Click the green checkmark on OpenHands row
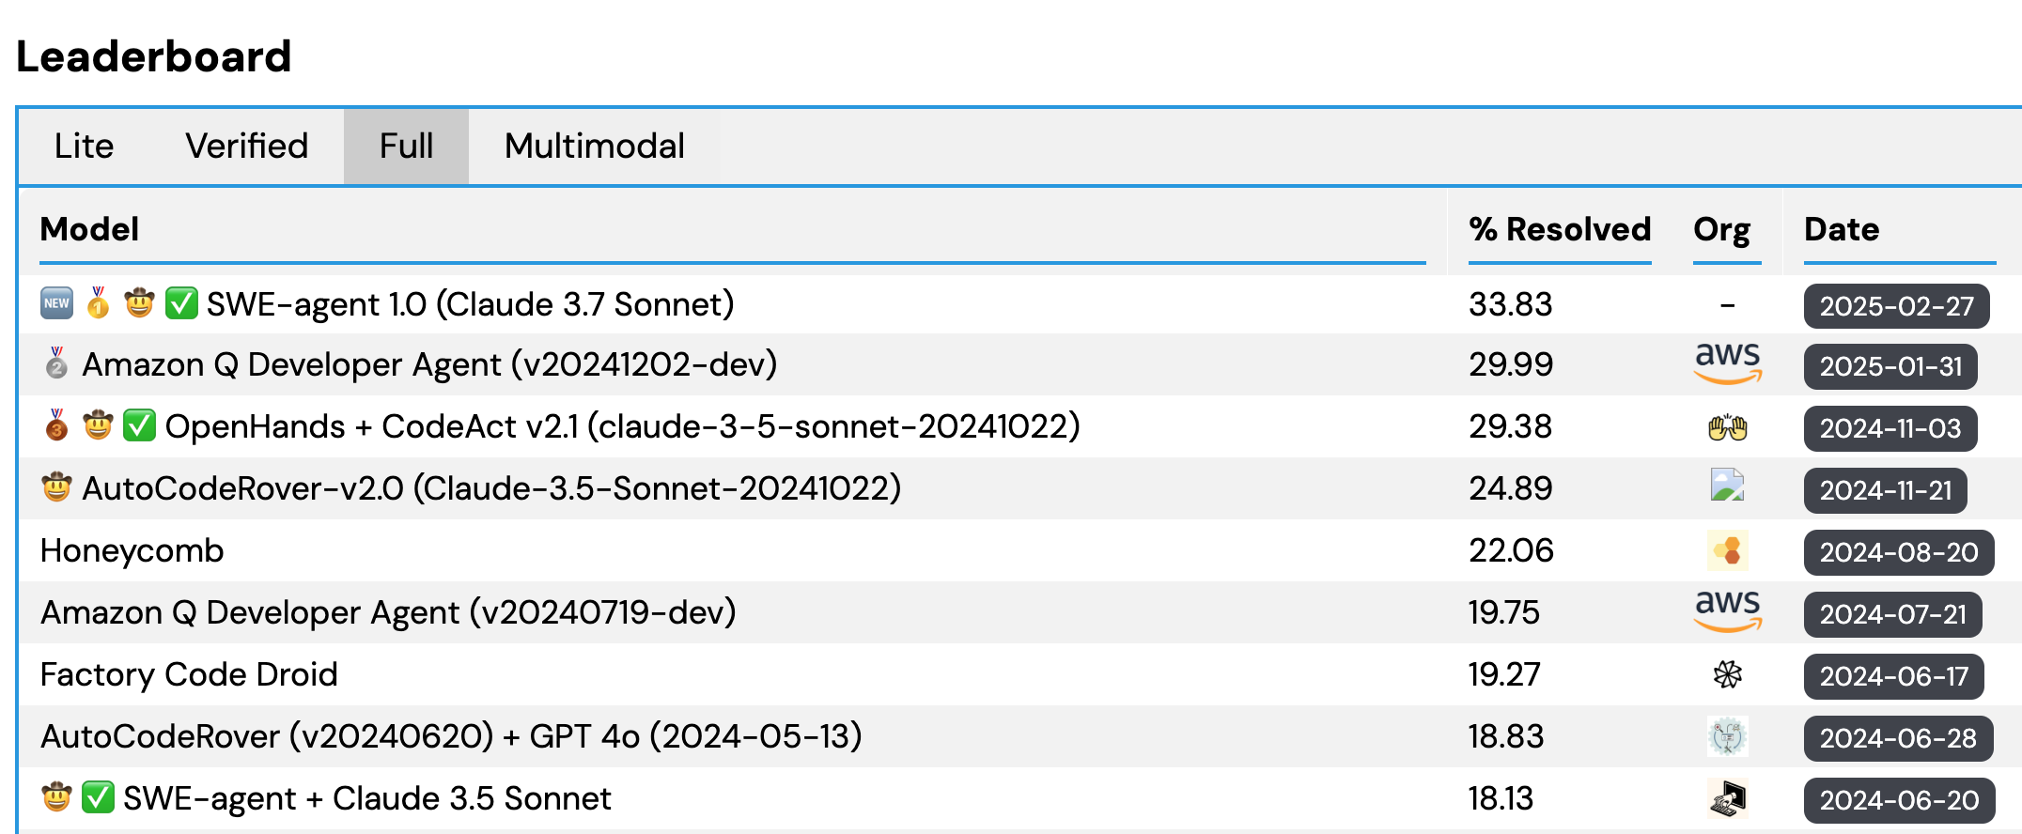This screenshot has width=2022, height=834. click(140, 425)
